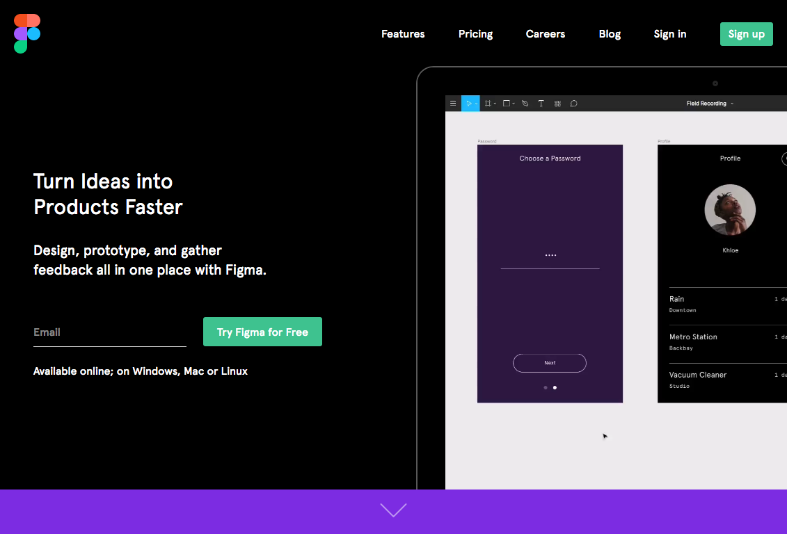Image resolution: width=787 pixels, height=534 pixels.
Task: Select the Pen tool
Action: coord(525,104)
